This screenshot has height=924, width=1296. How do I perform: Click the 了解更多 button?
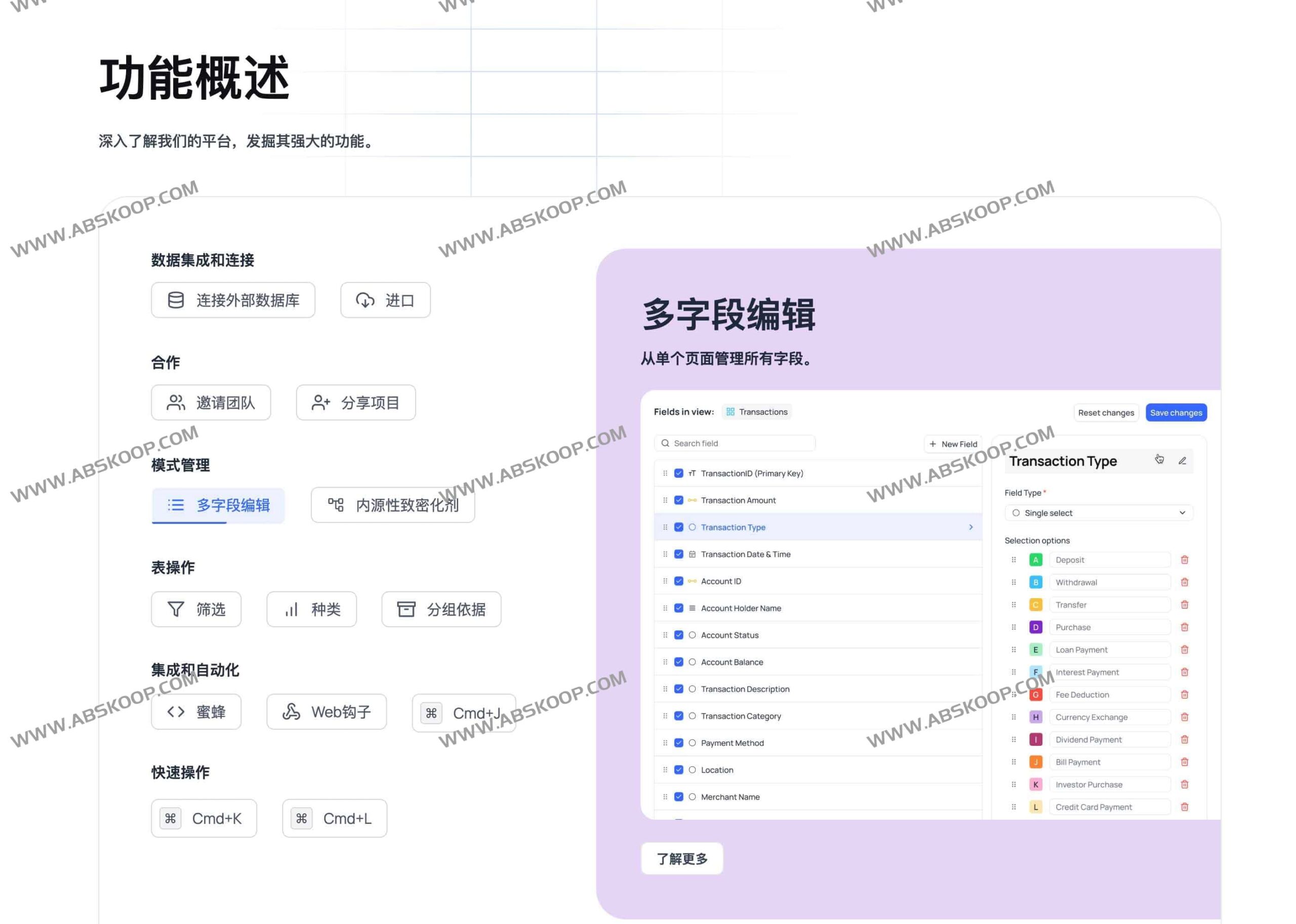[x=682, y=859]
